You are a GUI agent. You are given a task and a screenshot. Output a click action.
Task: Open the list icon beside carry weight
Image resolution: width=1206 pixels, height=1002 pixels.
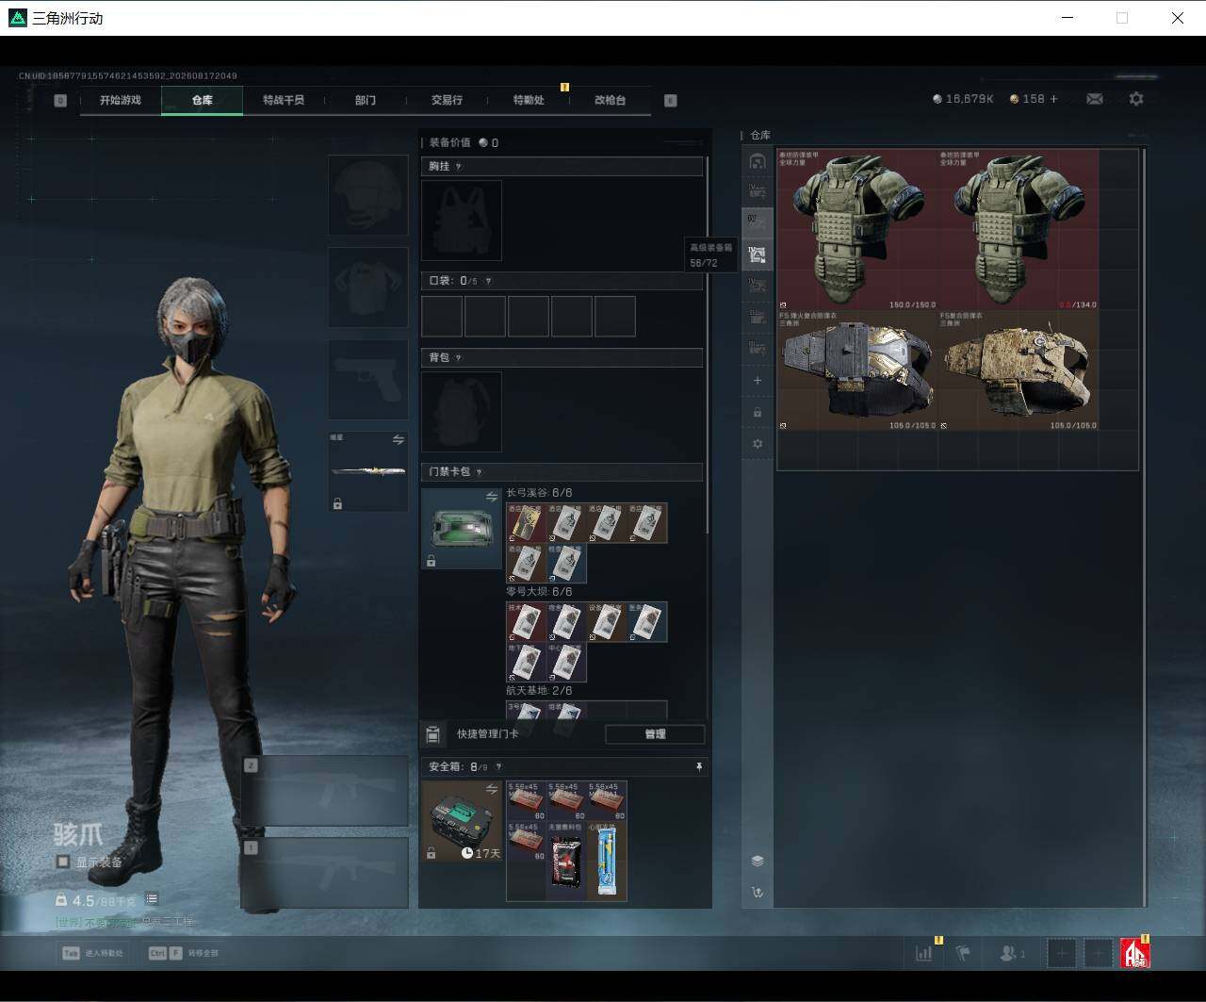pyautogui.click(x=152, y=899)
